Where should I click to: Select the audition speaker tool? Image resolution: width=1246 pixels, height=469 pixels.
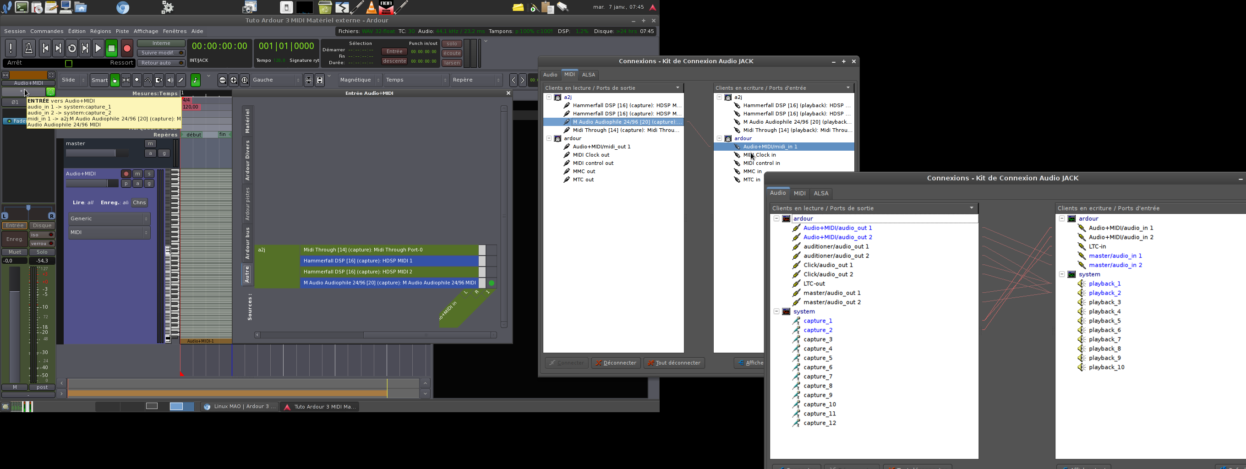(x=170, y=80)
